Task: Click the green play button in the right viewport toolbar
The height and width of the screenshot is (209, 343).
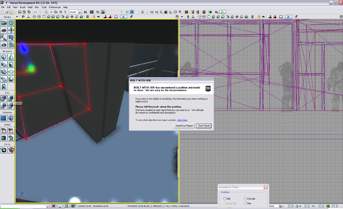Action: (223, 12)
